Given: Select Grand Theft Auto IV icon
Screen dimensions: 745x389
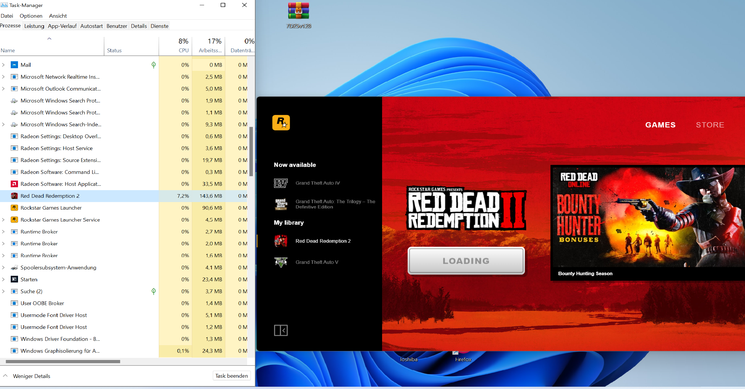Looking at the screenshot, I should click(x=280, y=183).
